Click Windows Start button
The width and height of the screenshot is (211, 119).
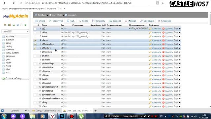[x=4, y=116]
